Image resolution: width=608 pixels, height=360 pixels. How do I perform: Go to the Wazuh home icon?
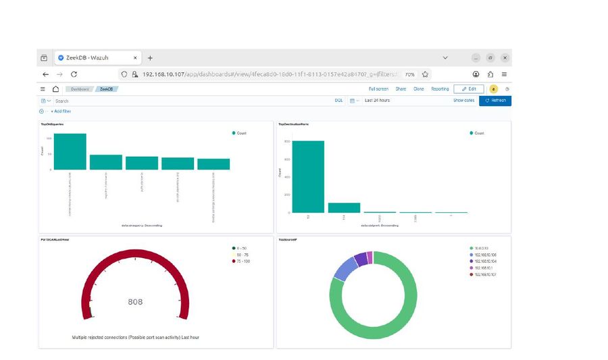click(56, 88)
